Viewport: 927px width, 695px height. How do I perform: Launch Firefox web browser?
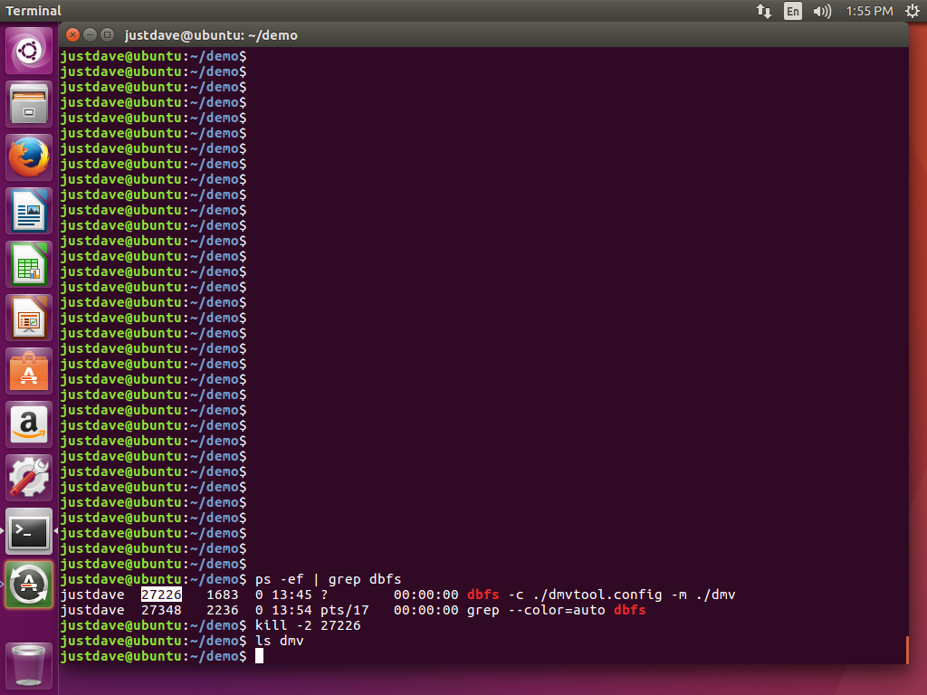(x=30, y=157)
